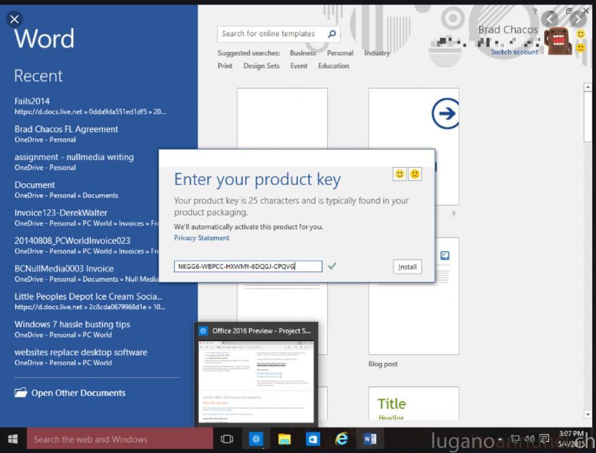Click the magnifier search icon in templates box
The height and width of the screenshot is (453, 596).
pyautogui.click(x=332, y=34)
